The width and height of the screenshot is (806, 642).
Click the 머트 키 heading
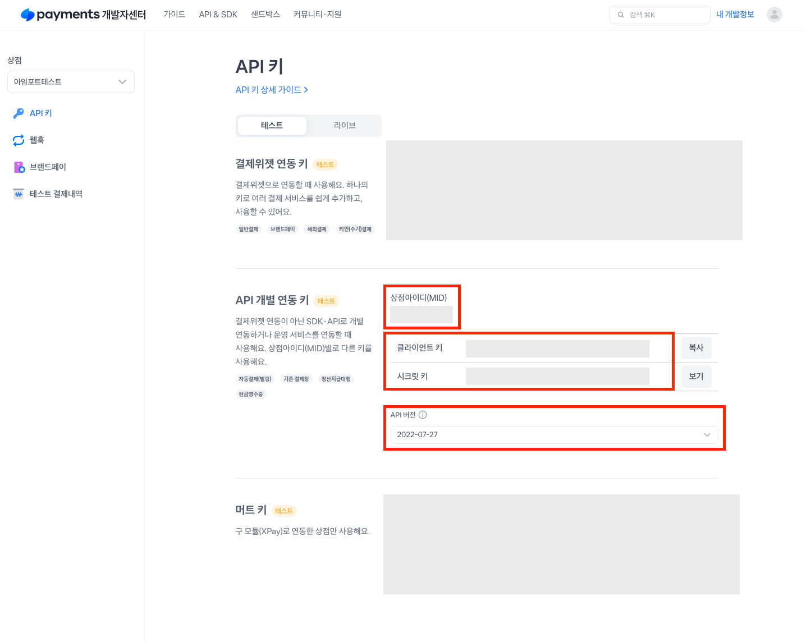pos(251,510)
